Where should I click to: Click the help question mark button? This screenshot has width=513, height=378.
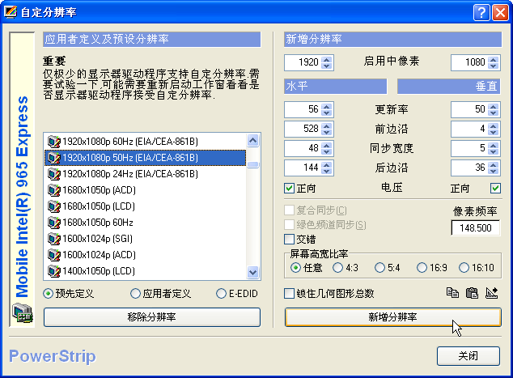(x=479, y=12)
